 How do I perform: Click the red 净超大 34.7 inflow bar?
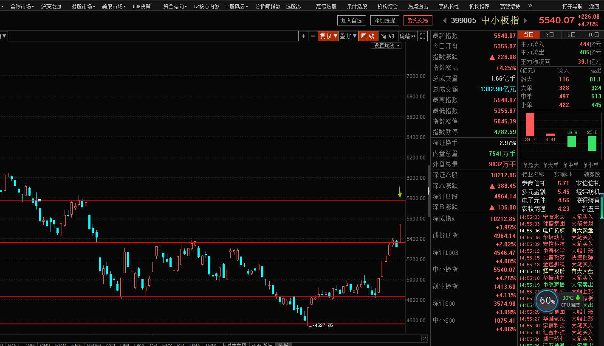click(530, 124)
